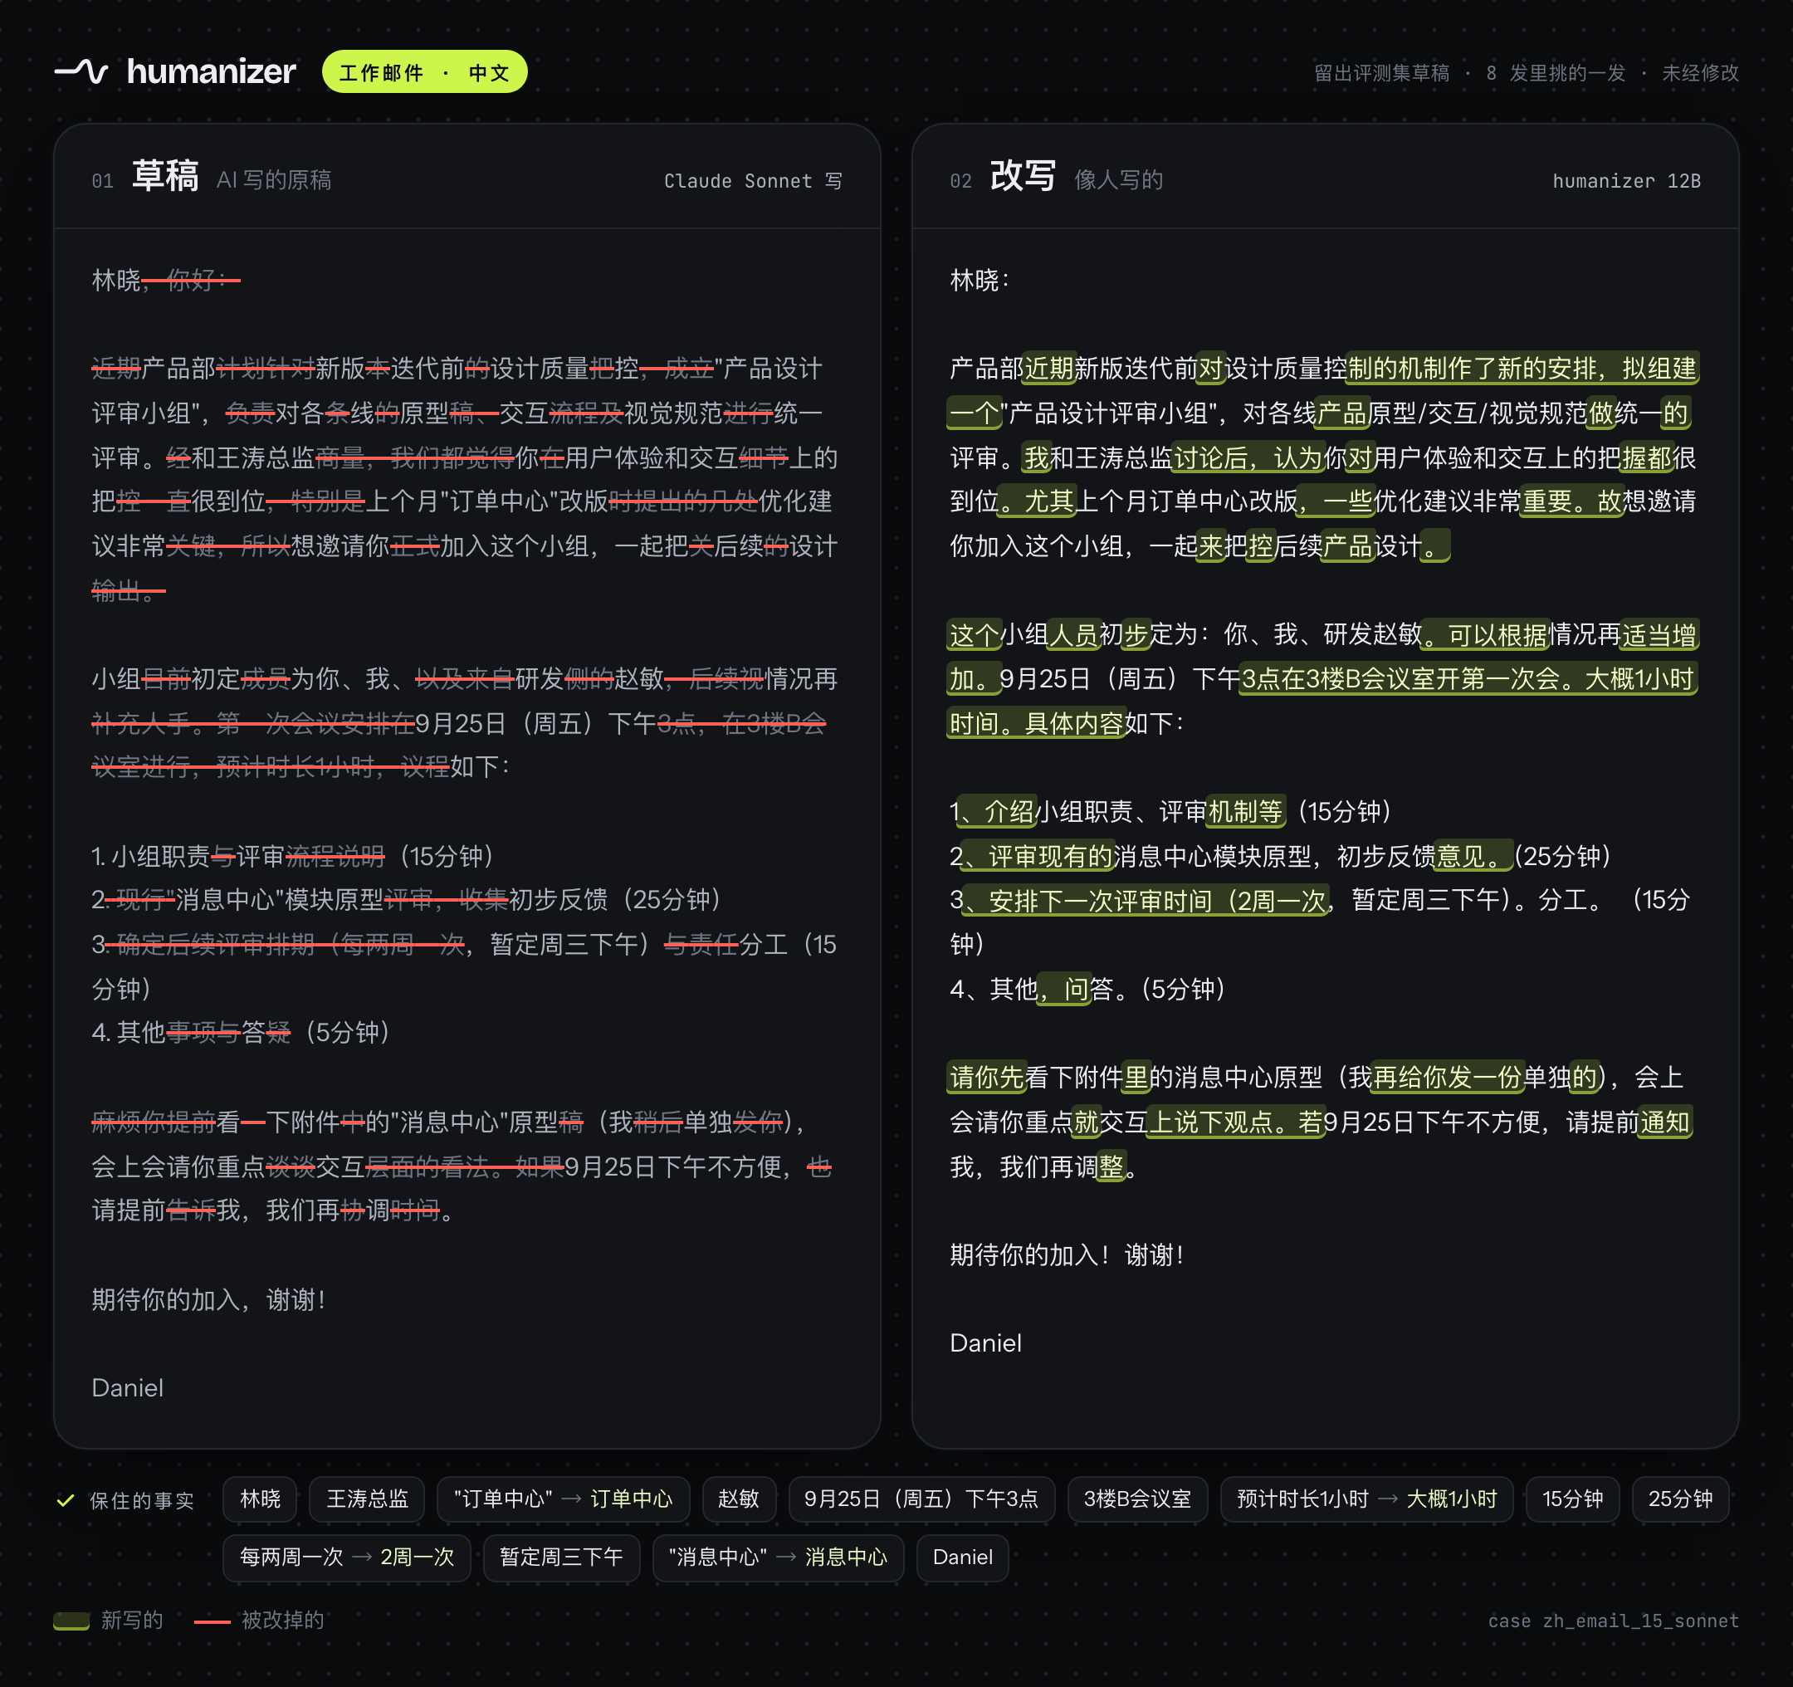Viewport: 1793px width, 1687px height.
Task: Click the humanizer 12B model label
Action: 1626,181
